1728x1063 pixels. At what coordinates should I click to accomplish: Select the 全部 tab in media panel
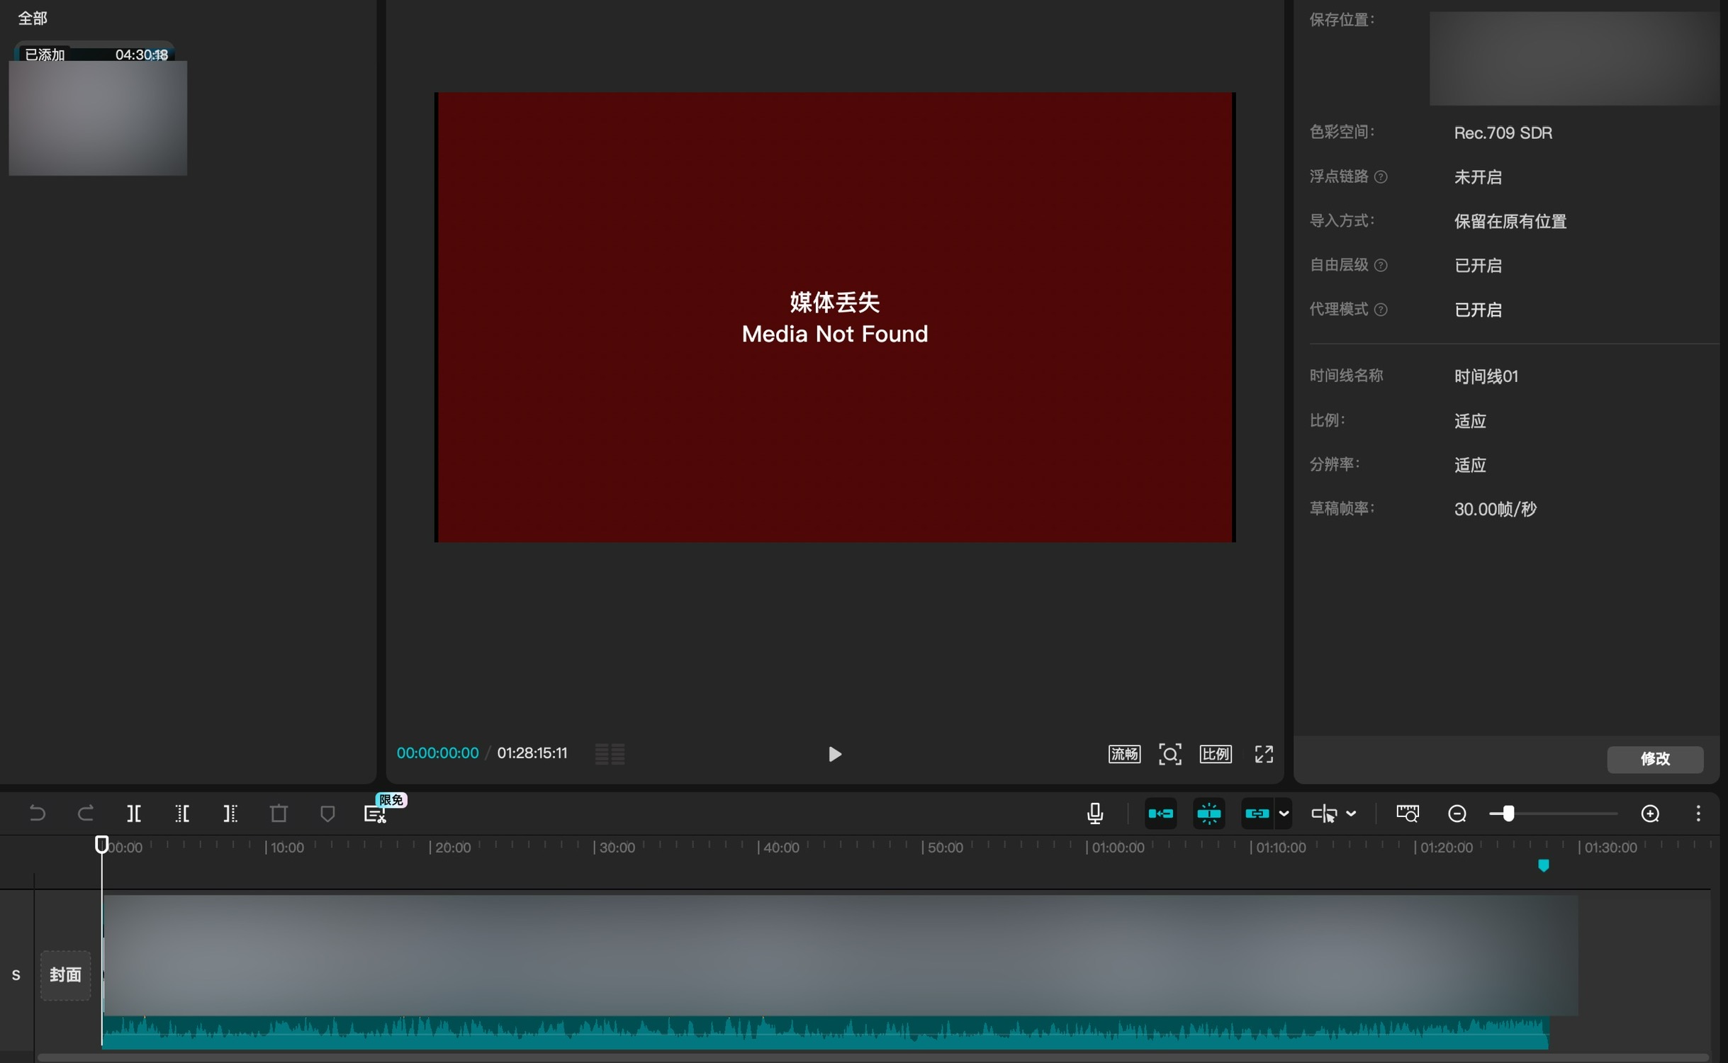33,18
